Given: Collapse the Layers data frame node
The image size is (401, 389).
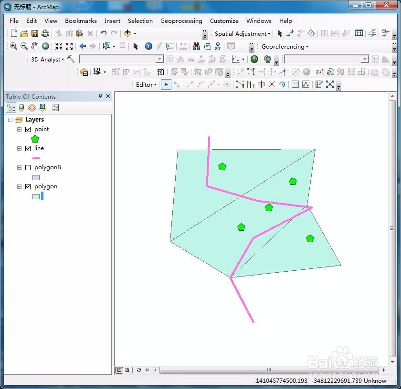Looking at the screenshot, I should point(10,120).
